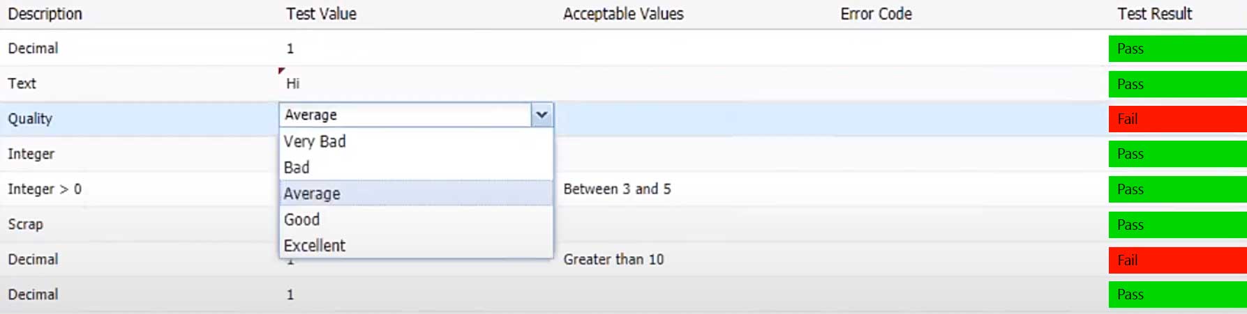Click the Quality combo box showing Average
This screenshot has width=1247, height=314.
click(x=405, y=115)
